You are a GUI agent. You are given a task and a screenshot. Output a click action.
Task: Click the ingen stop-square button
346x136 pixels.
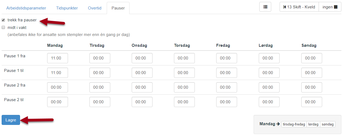pos(330,7)
